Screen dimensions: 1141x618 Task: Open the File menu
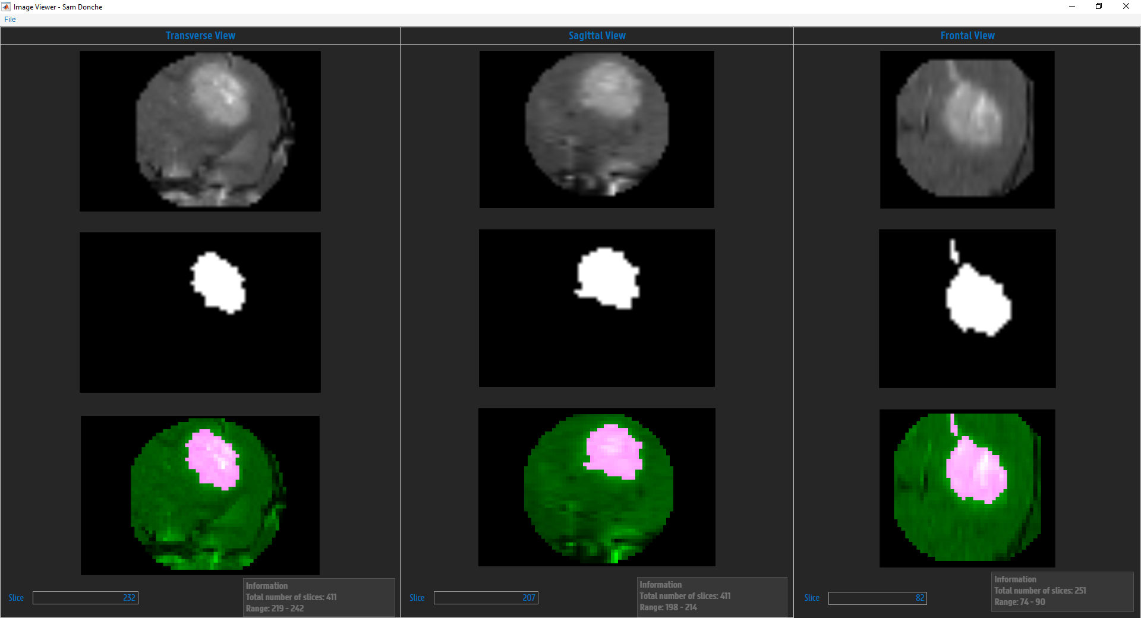click(10, 20)
